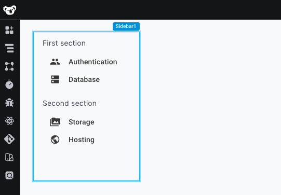Open the add components icon in sidebar
The height and width of the screenshot is (195, 281).
click(9, 30)
